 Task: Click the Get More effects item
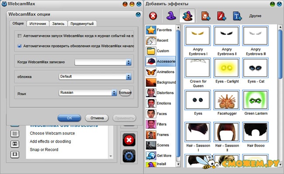coord(160,156)
